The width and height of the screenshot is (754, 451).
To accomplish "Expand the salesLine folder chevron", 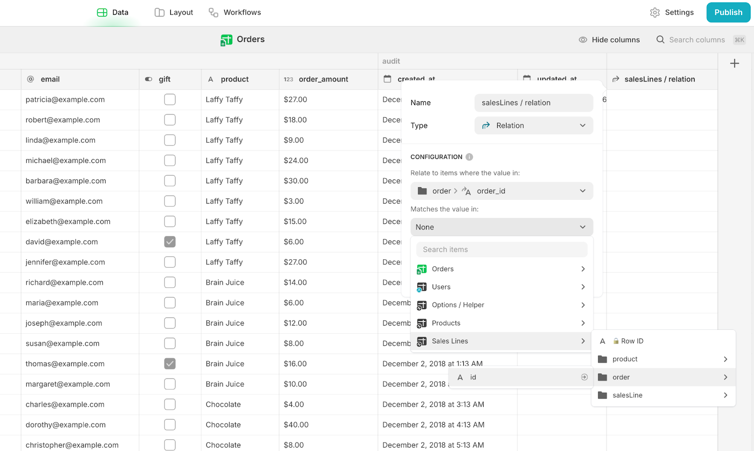I will point(726,395).
